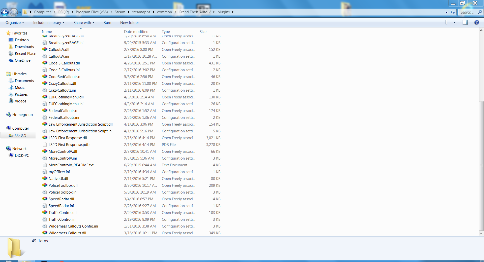Open the Videos library
This screenshot has width=484, height=262.
[x=20, y=101]
